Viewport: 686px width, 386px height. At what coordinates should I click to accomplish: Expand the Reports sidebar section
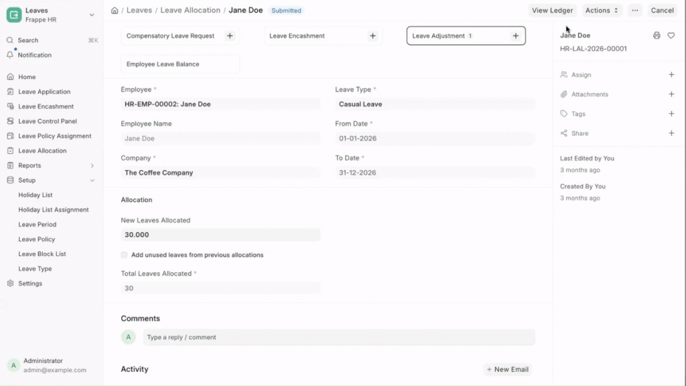(x=92, y=166)
